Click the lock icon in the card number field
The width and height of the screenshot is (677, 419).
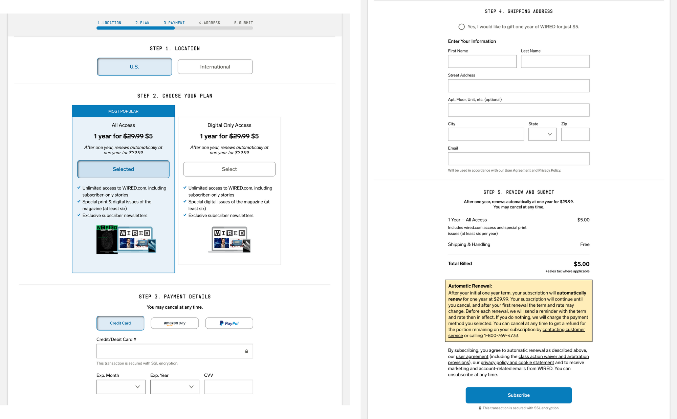246,351
